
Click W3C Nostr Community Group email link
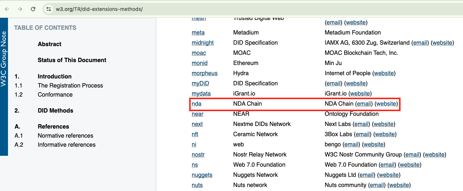click(x=413, y=154)
